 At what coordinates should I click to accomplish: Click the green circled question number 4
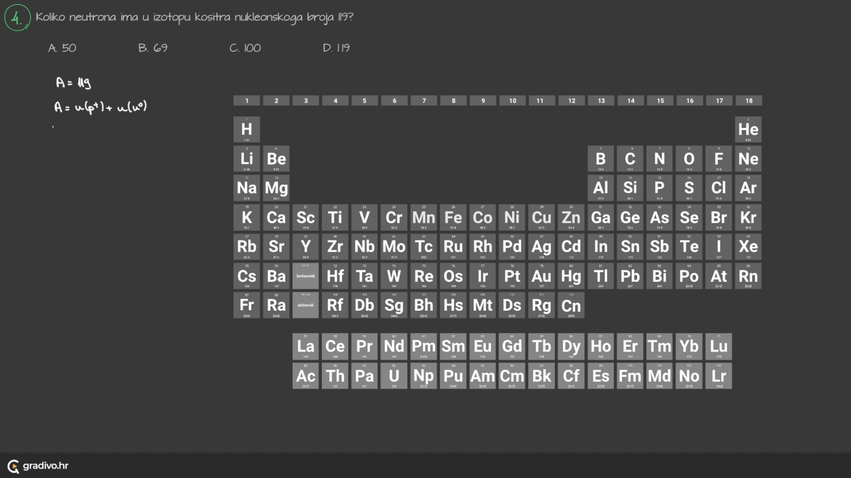17,18
